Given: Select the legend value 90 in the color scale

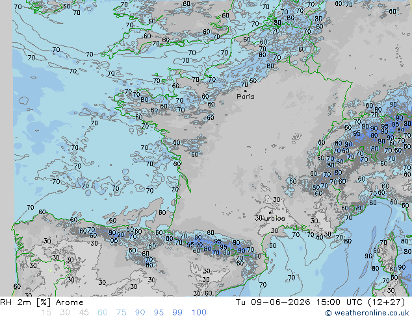Looking at the screenshot, I should point(140,313).
